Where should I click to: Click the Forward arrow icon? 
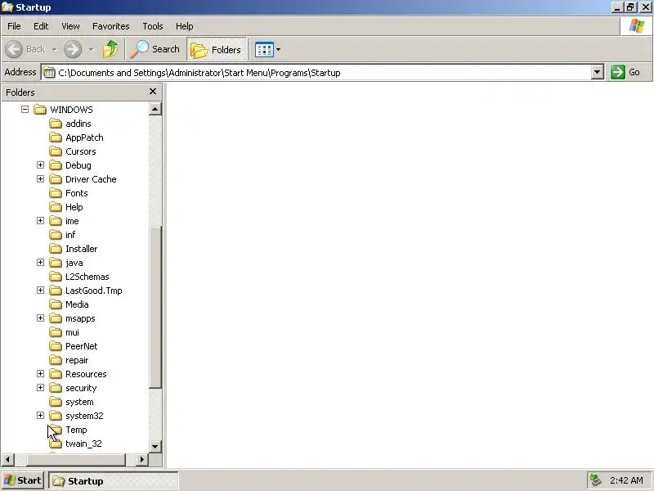pyautogui.click(x=73, y=49)
